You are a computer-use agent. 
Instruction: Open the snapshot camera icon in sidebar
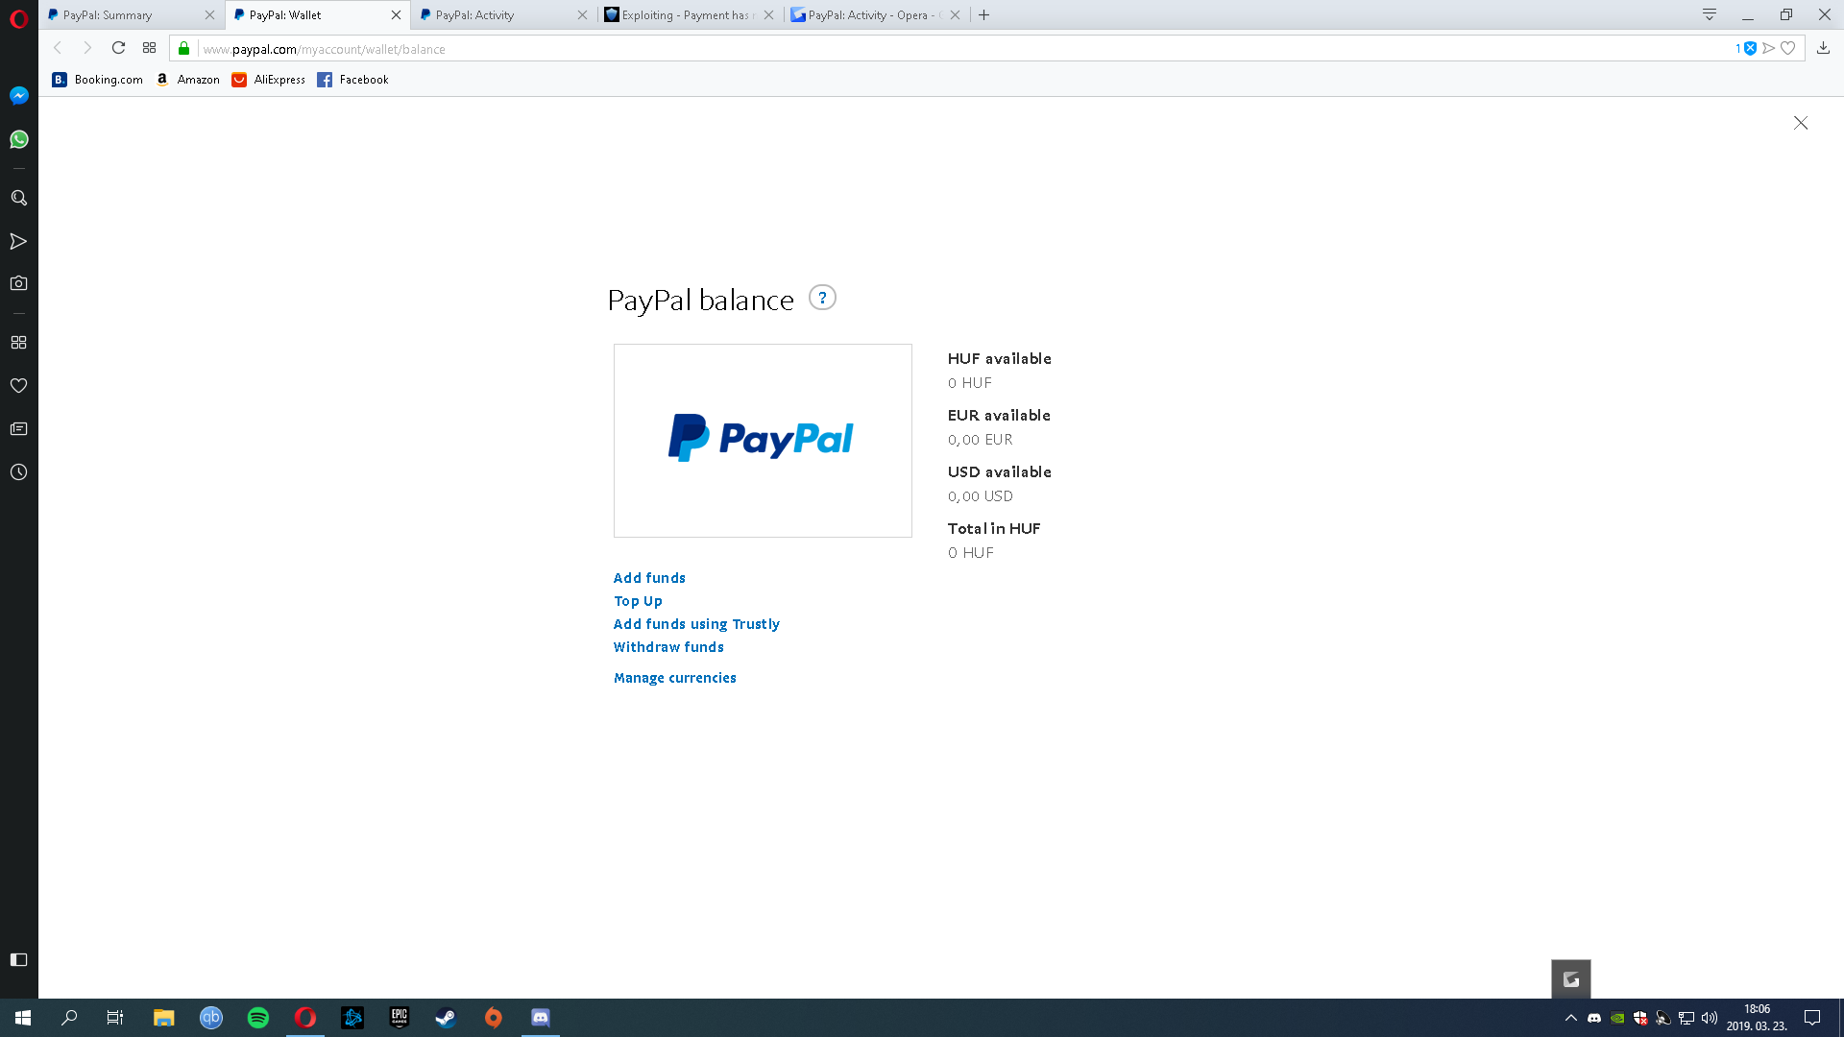click(x=18, y=283)
